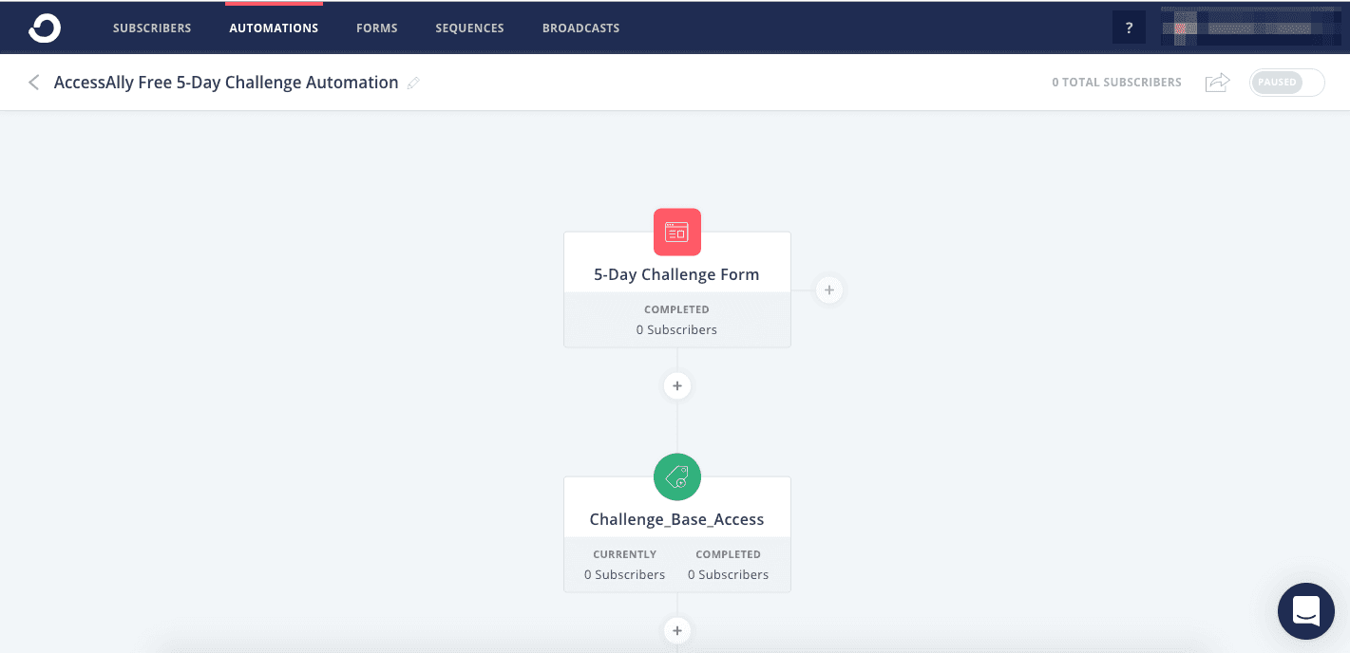Click the green tag icon on Challenge_Base_Access
The height and width of the screenshot is (653, 1350).
(677, 476)
